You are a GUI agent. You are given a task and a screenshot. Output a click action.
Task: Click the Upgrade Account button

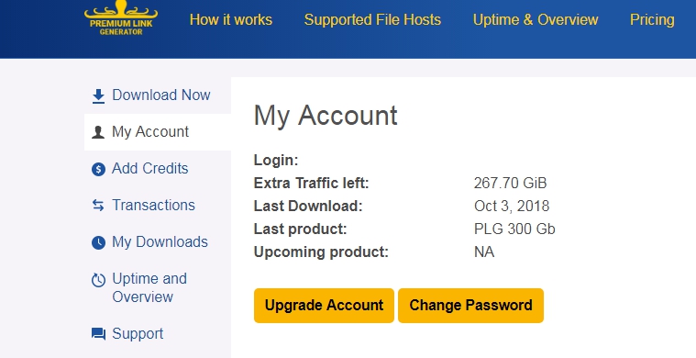click(324, 306)
